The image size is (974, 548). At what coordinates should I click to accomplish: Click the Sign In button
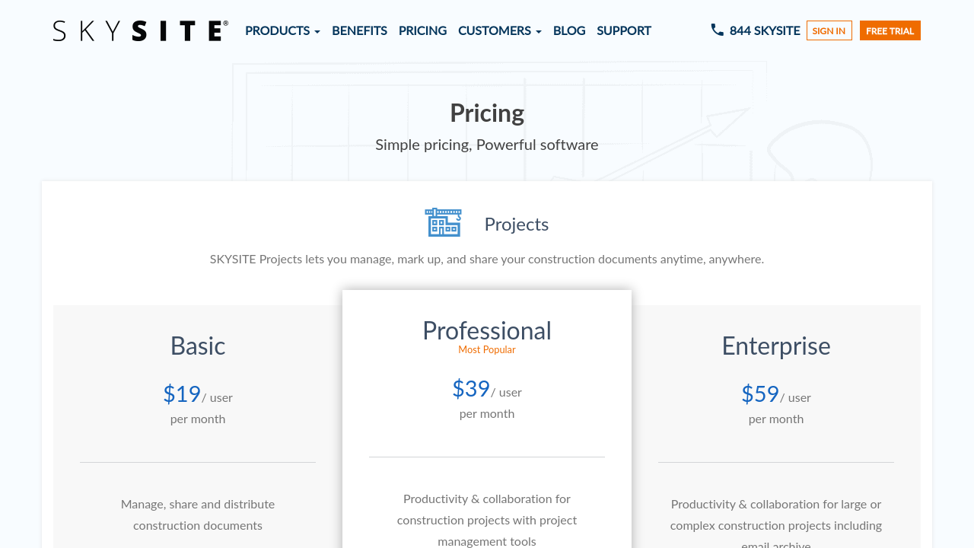(829, 30)
